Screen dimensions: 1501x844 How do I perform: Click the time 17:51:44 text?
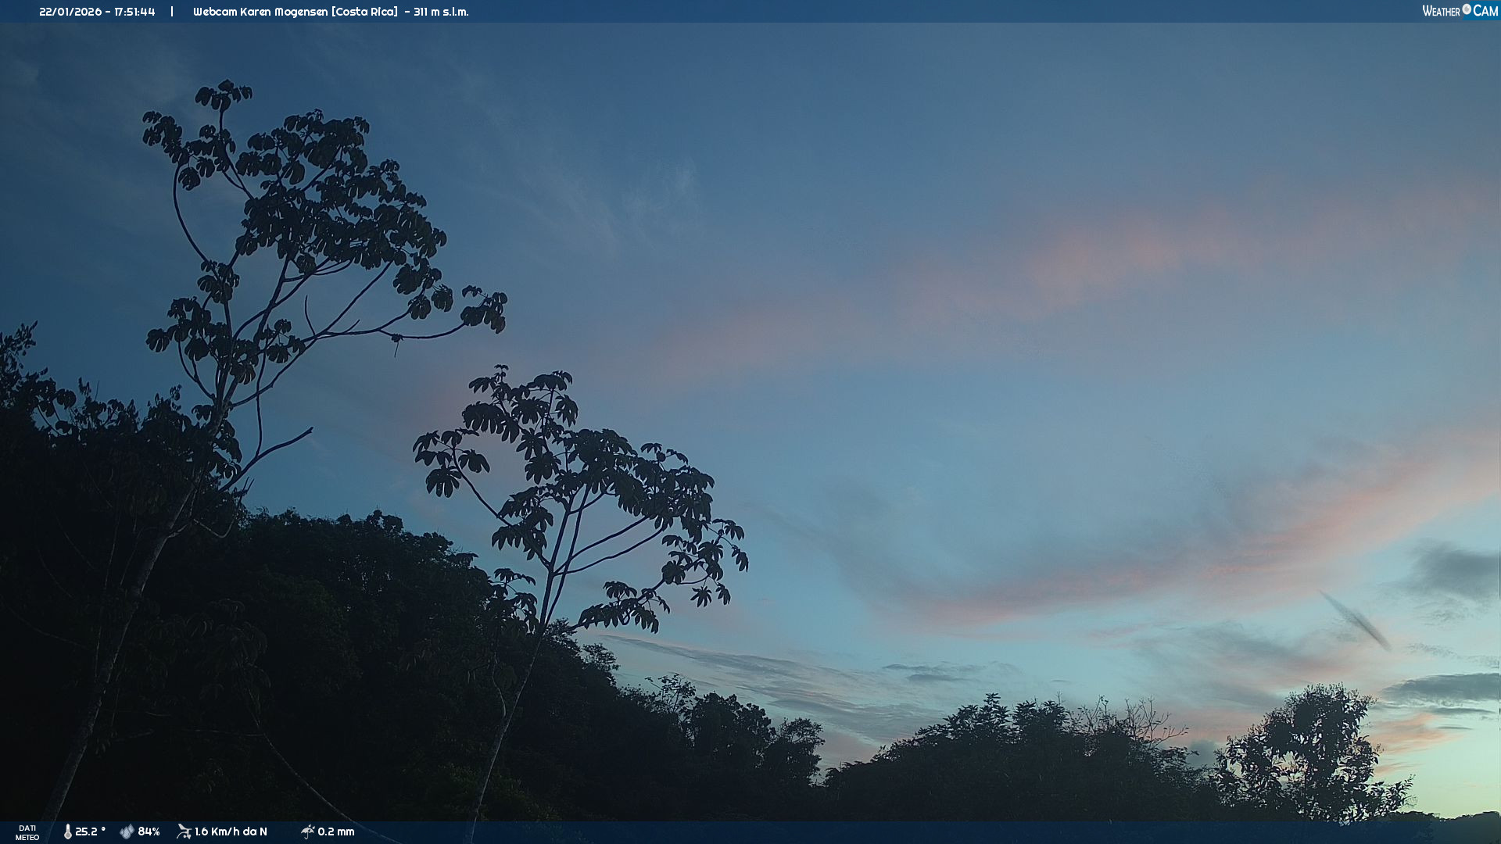point(134,12)
